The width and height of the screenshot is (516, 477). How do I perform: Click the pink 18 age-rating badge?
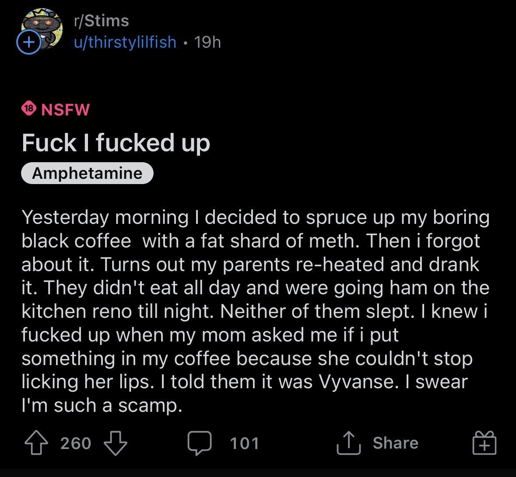(28, 109)
